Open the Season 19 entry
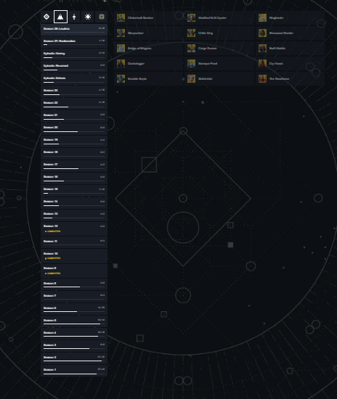 pos(74,141)
